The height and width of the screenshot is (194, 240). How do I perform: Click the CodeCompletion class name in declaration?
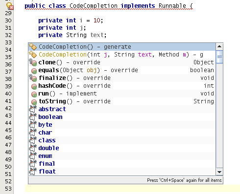pos(94,6)
